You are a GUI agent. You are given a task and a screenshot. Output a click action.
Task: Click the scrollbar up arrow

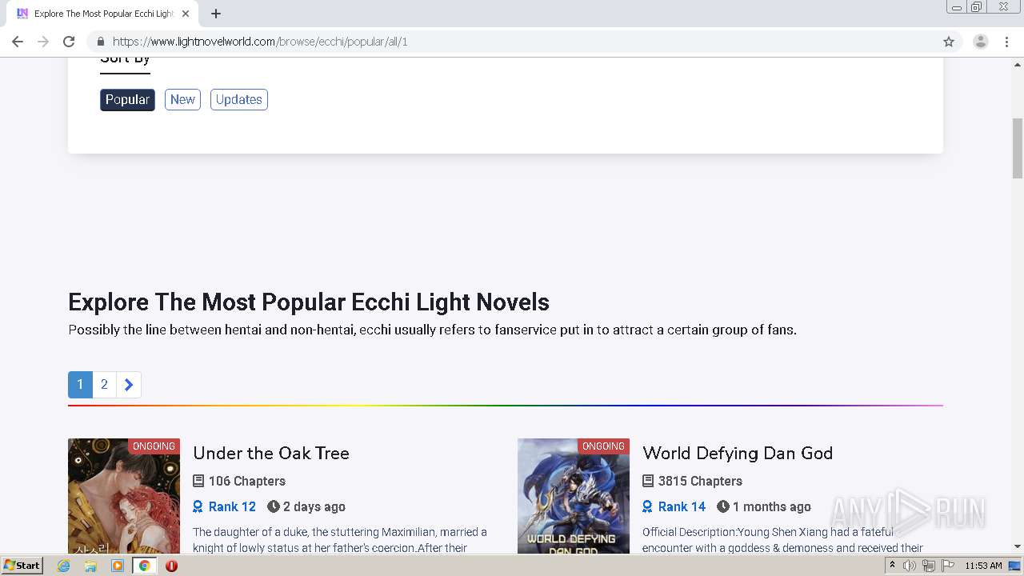tap(1018, 64)
